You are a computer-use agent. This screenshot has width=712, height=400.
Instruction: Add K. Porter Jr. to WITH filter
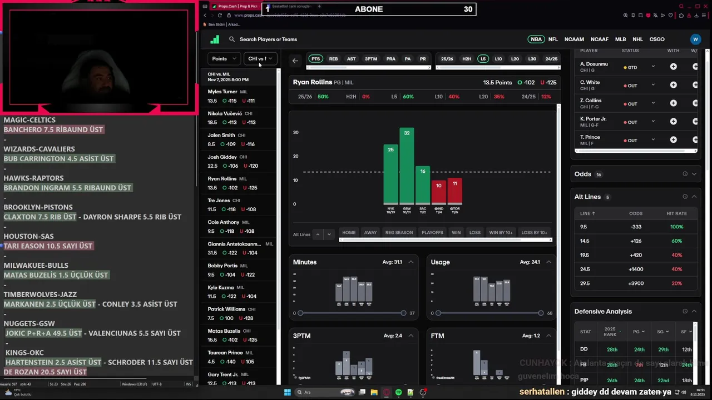click(x=673, y=122)
